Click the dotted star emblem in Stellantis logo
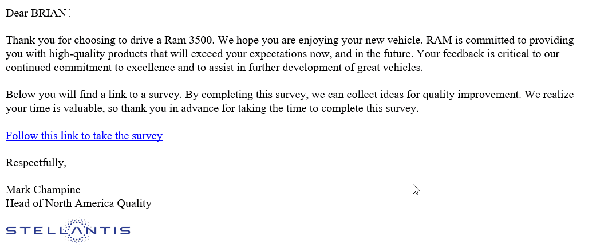This screenshot has height=251, width=616. click(76, 230)
